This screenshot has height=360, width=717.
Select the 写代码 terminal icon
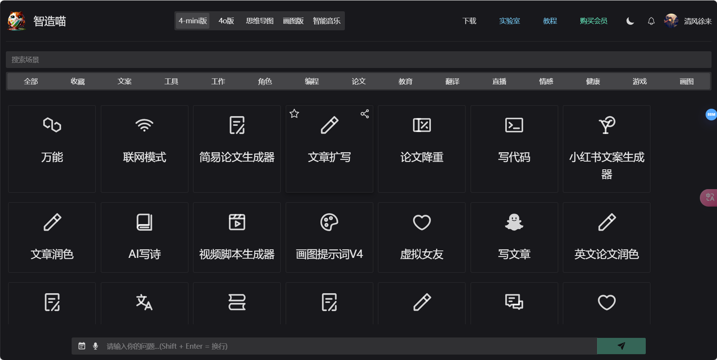pos(514,125)
